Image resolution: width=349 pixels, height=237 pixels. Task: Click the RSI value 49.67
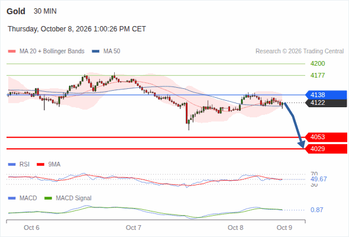pos(318,179)
